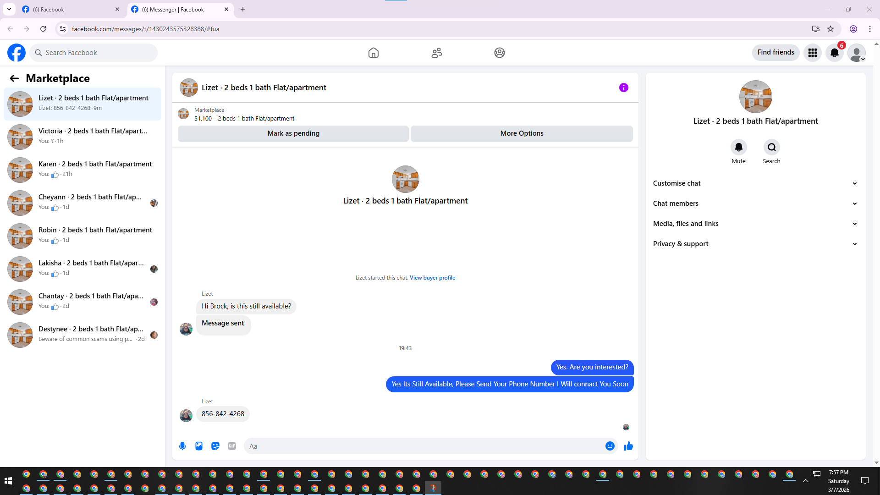Choose a GIF icon
880x495 pixels.
click(x=232, y=446)
